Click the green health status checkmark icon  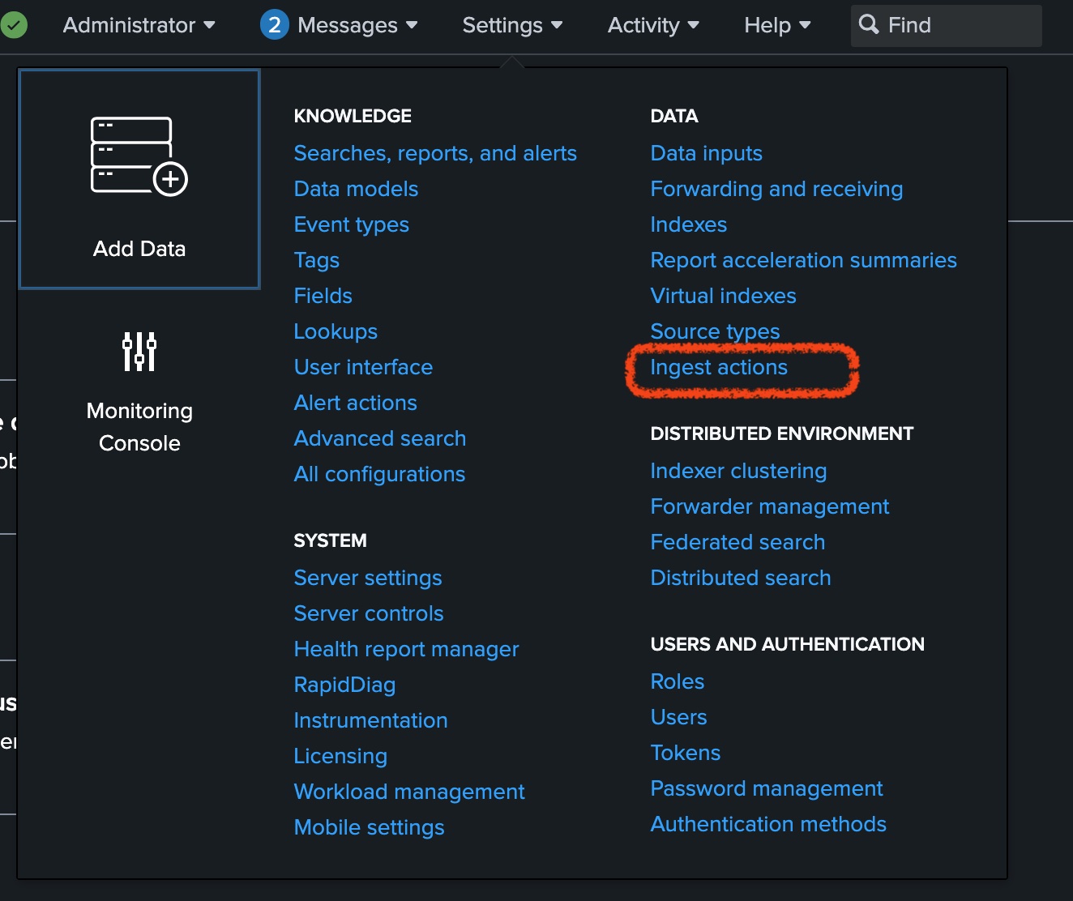tap(14, 25)
